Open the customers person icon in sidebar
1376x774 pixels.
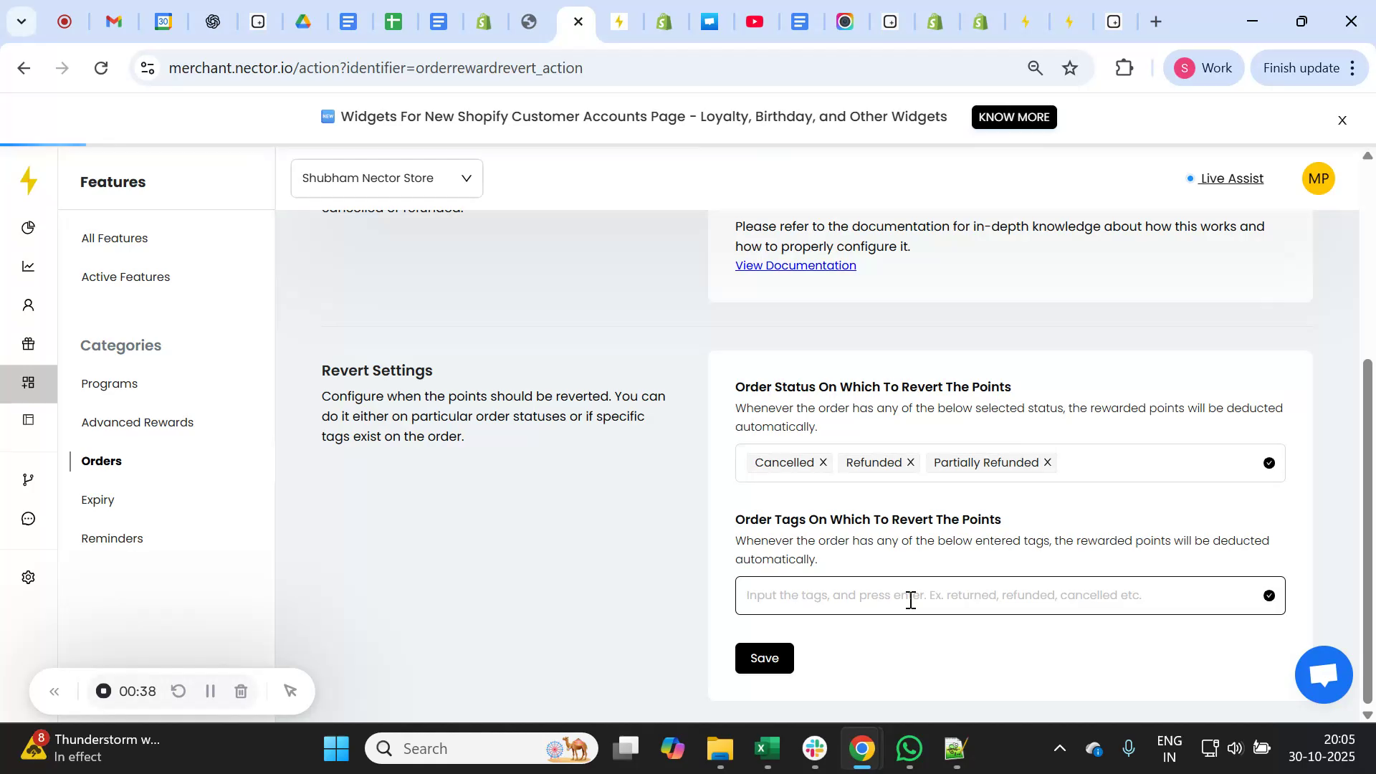coord(29,305)
